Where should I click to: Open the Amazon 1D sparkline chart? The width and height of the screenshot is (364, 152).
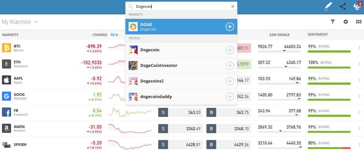[130, 129]
